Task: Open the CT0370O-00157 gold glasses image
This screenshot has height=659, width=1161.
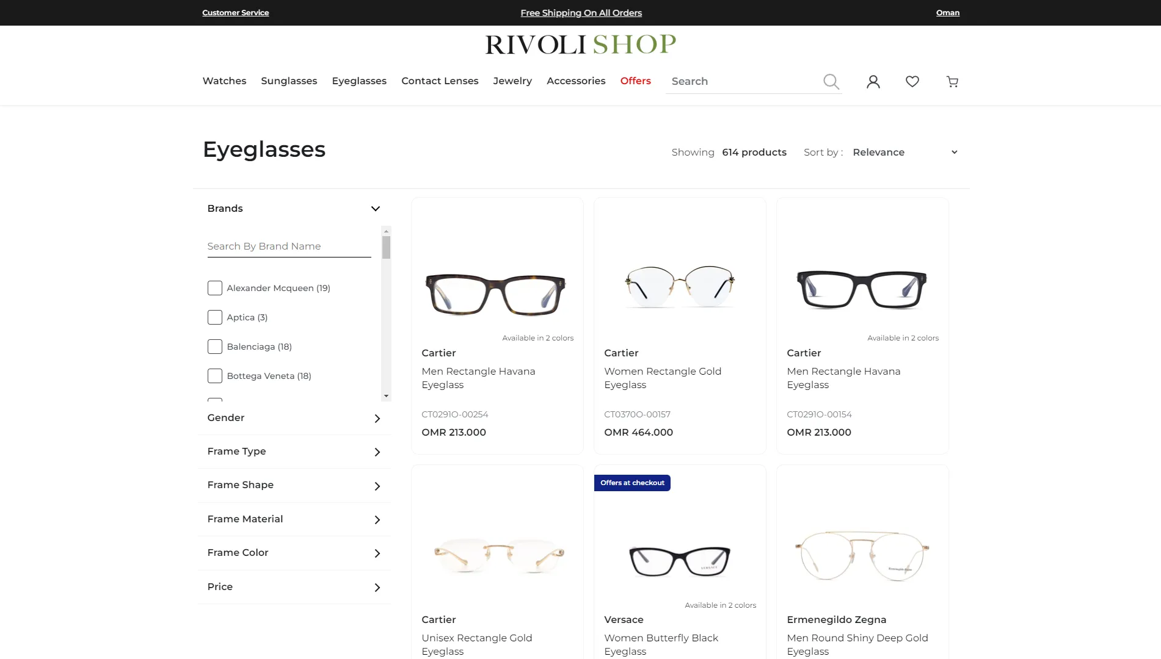Action: point(679,287)
